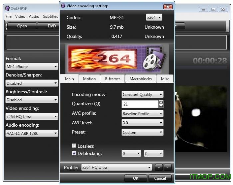Click the Quantizer input field

pos(140,104)
